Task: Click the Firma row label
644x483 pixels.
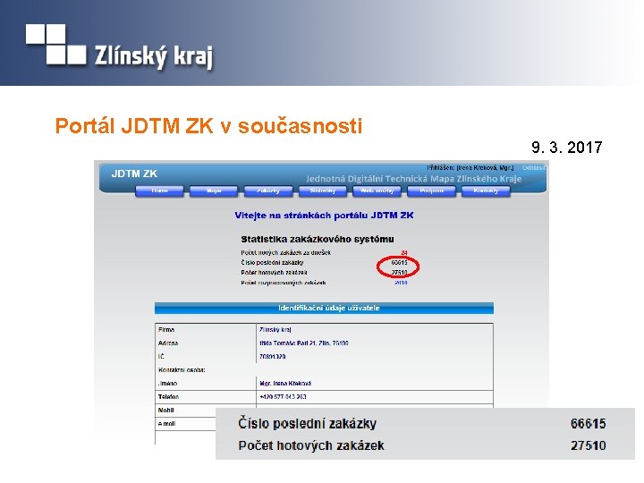Action: pos(166,329)
